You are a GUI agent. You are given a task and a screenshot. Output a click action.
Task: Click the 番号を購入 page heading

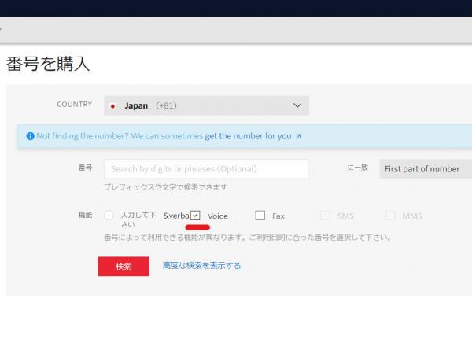48,64
